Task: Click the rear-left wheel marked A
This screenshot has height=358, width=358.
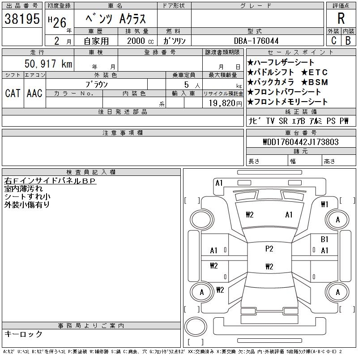Action: [x=201, y=292]
